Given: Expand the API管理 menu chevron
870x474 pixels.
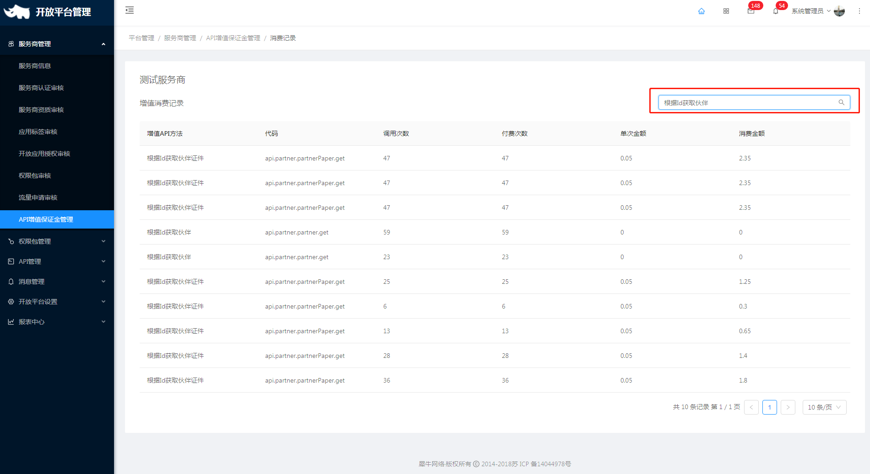Looking at the screenshot, I should [103, 261].
